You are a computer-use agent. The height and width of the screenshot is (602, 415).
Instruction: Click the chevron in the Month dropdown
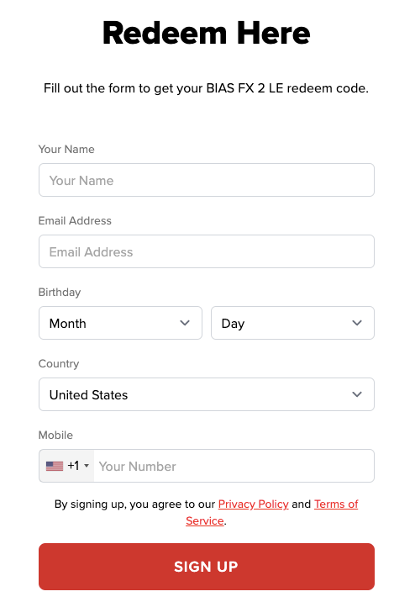coord(185,323)
